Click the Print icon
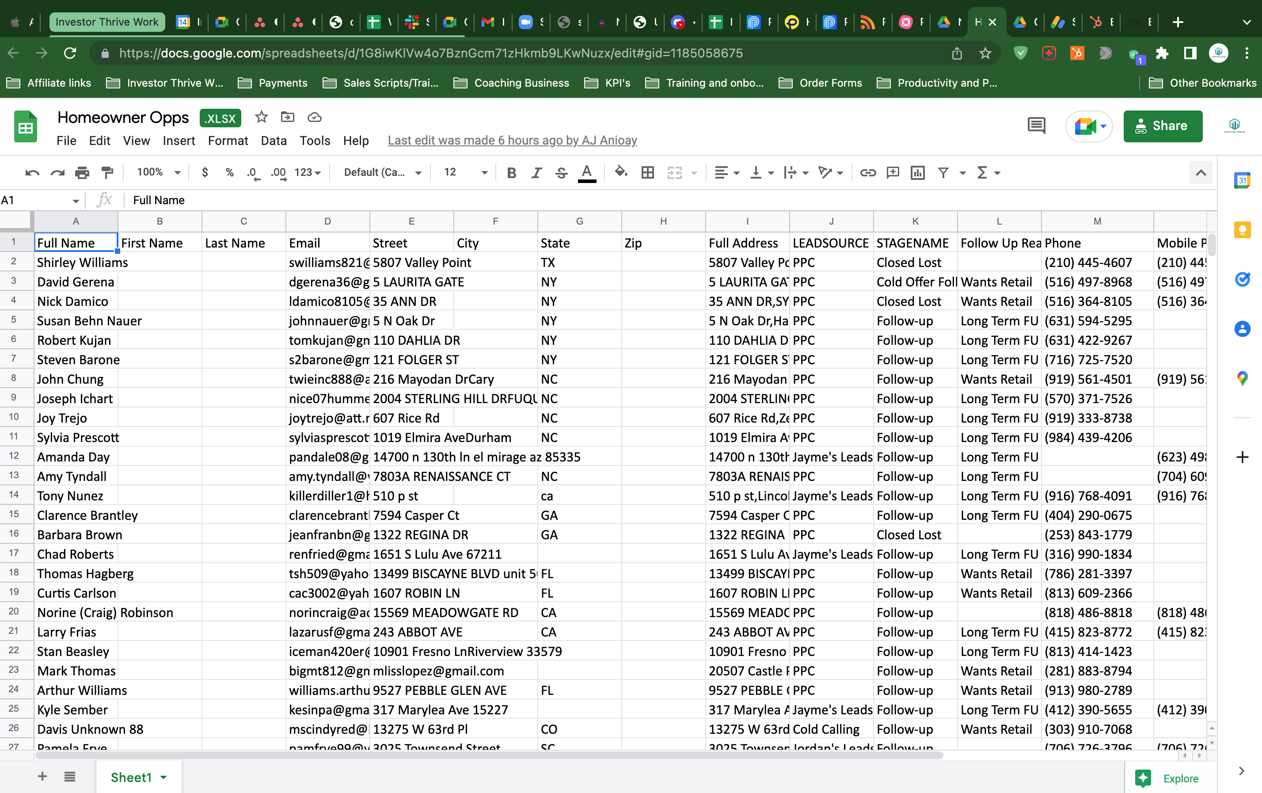Image resolution: width=1262 pixels, height=793 pixels. coord(82,172)
